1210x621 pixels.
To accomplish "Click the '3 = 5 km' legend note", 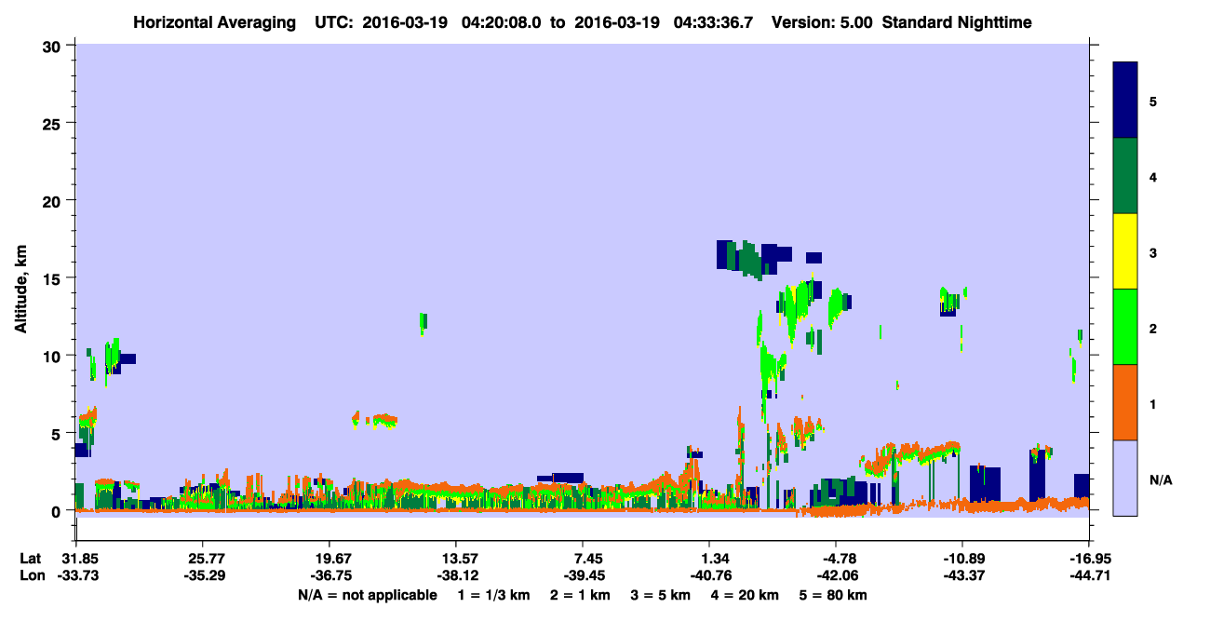I will point(661,595).
